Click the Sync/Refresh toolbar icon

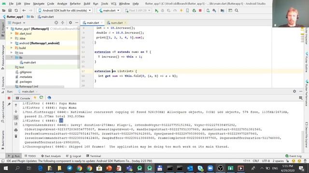16,11
